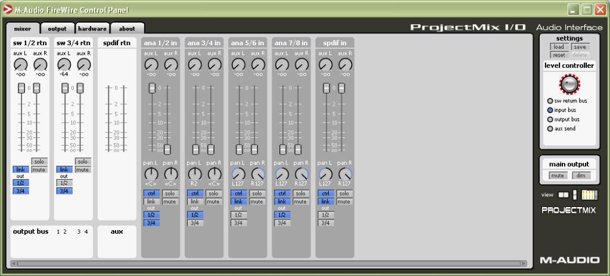Click spdif in left fader handle
Image resolution: width=610 pixels, height=276 pixels.
326,88
